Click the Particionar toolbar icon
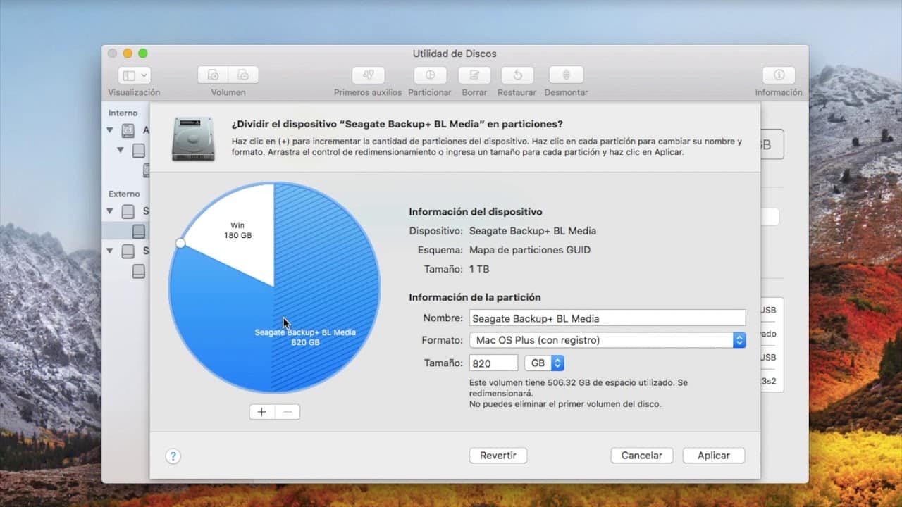 (430, 75)
